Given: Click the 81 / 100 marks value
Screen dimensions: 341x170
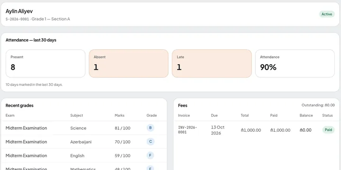Looking at the screenshot, I should point(123,128).
